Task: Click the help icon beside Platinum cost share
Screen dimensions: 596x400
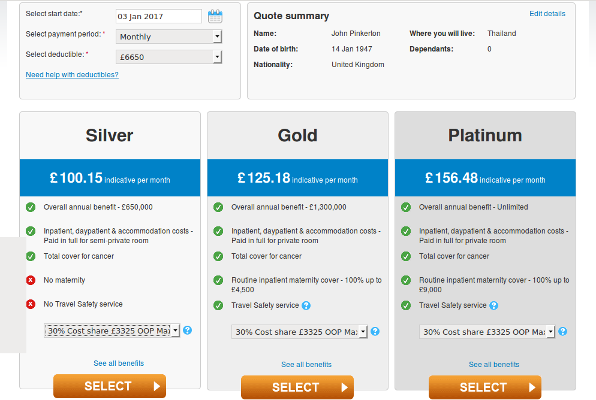Action: [563, 331]
